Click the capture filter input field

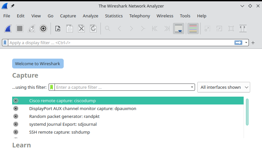pos(122,87)
